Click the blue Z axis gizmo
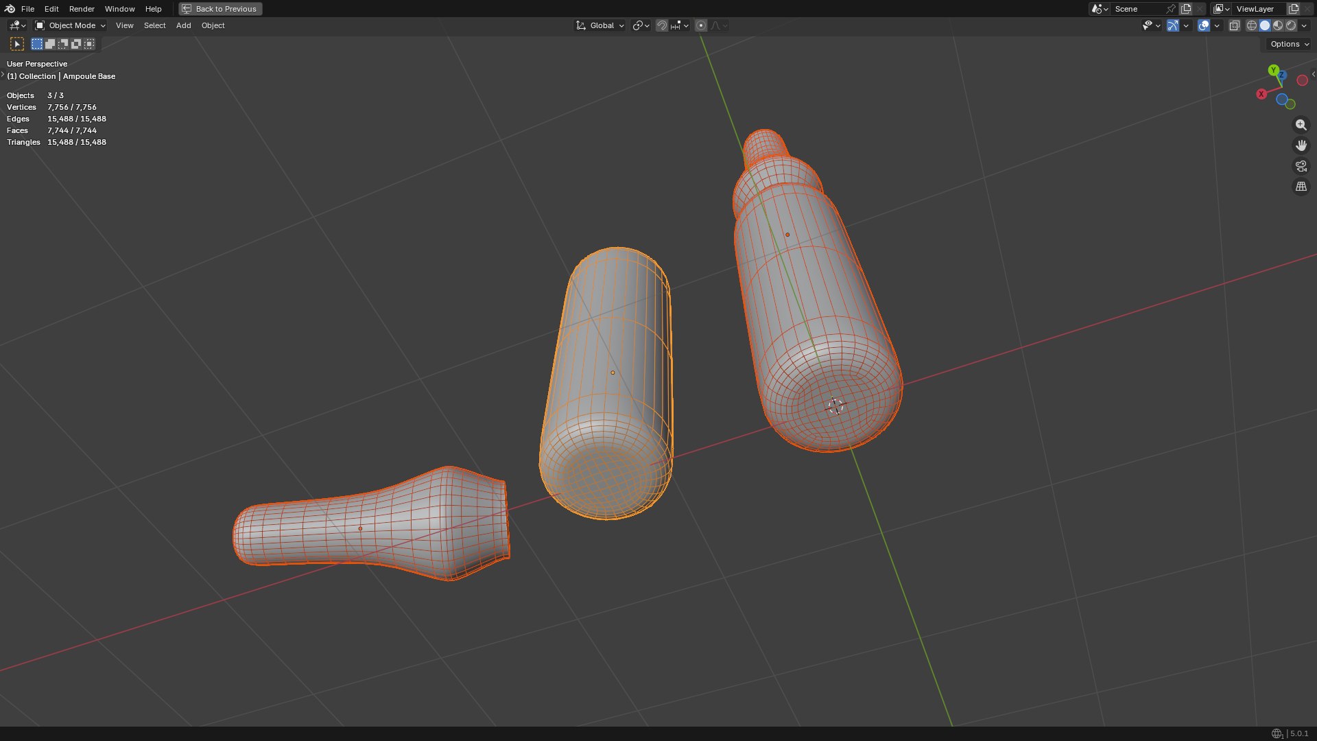The image size is (1317, 741). 1281,75
